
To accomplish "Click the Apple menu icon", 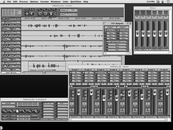I will (4, 2).
